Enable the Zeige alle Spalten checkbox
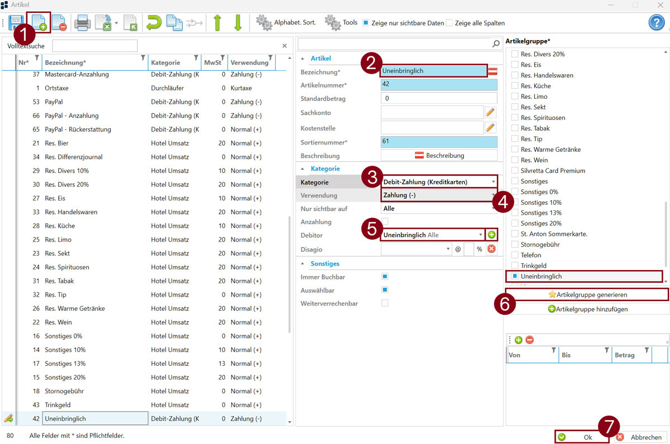The width and height of the screenshot is (670, 444). pyautogui.click(x=450, y=23)
